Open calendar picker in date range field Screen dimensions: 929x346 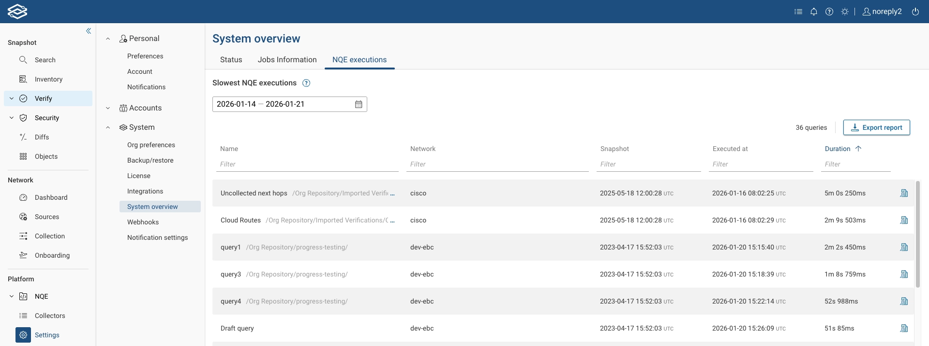coord(359,104)
